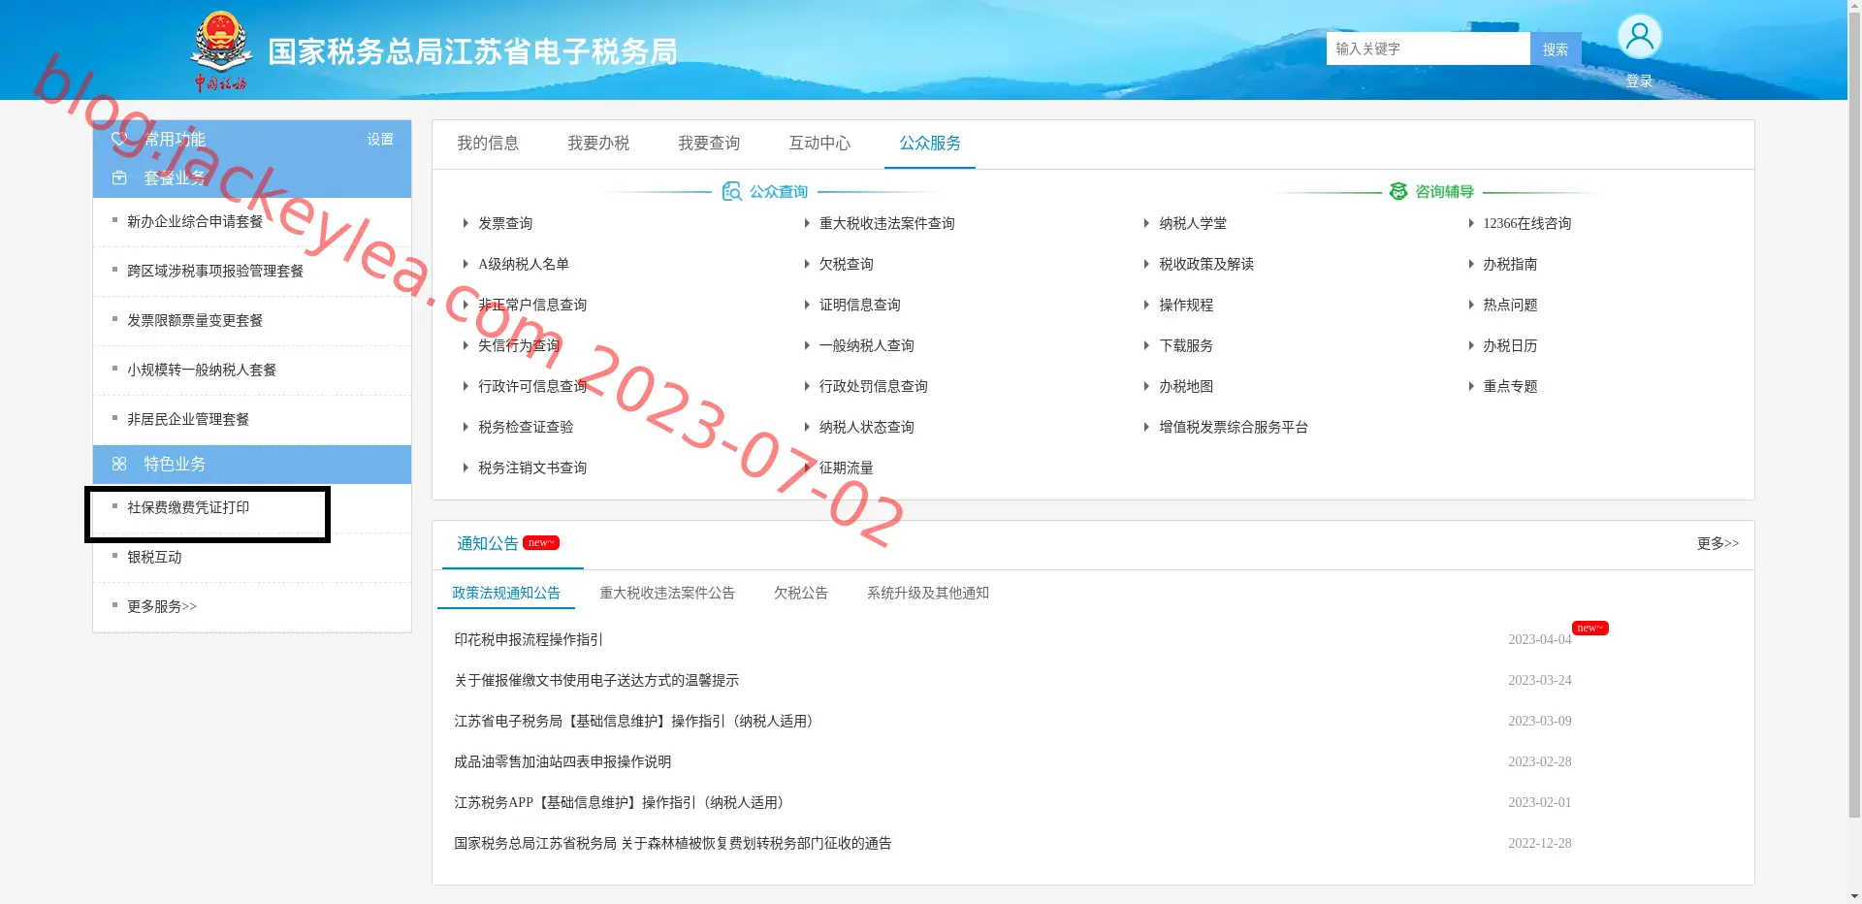Open 办税日历
The image size is (1862, 904).
pos(1510,345)
